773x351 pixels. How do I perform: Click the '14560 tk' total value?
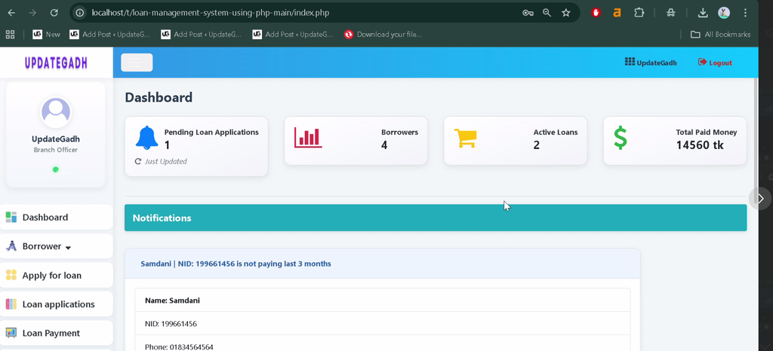coord(700,145)
